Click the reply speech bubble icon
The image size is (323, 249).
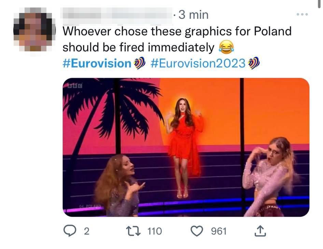(x=71, y=231)
